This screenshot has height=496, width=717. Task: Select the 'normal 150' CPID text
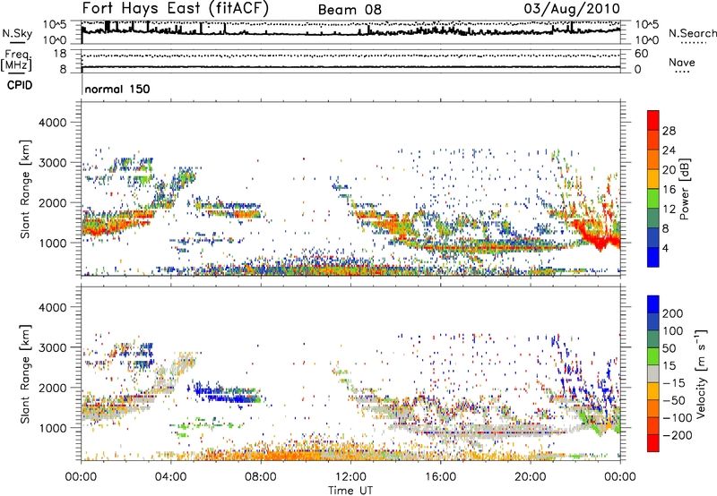point(117,89)
